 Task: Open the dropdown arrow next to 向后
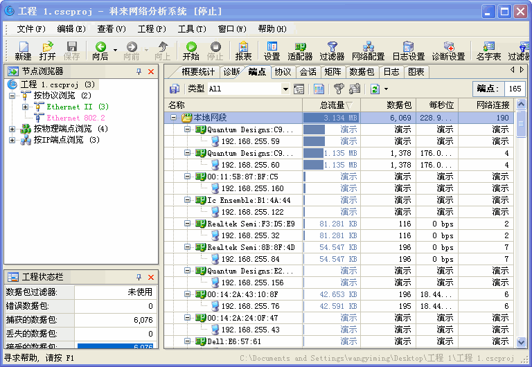[116, 50]
